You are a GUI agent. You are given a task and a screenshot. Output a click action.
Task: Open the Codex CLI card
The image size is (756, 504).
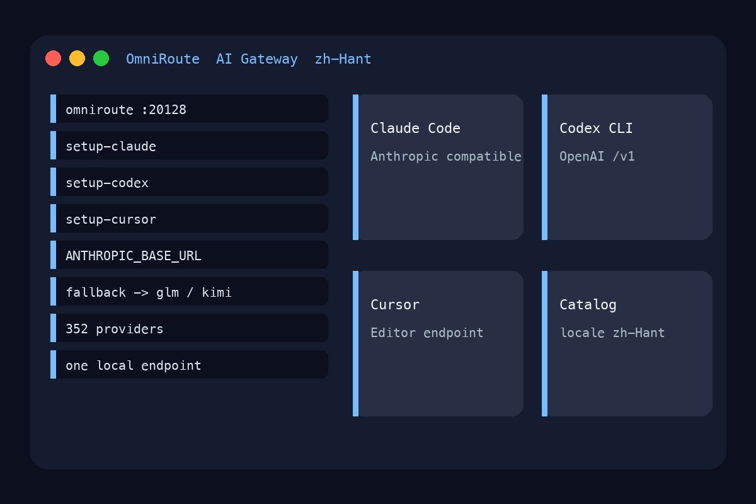click(627, 167)
